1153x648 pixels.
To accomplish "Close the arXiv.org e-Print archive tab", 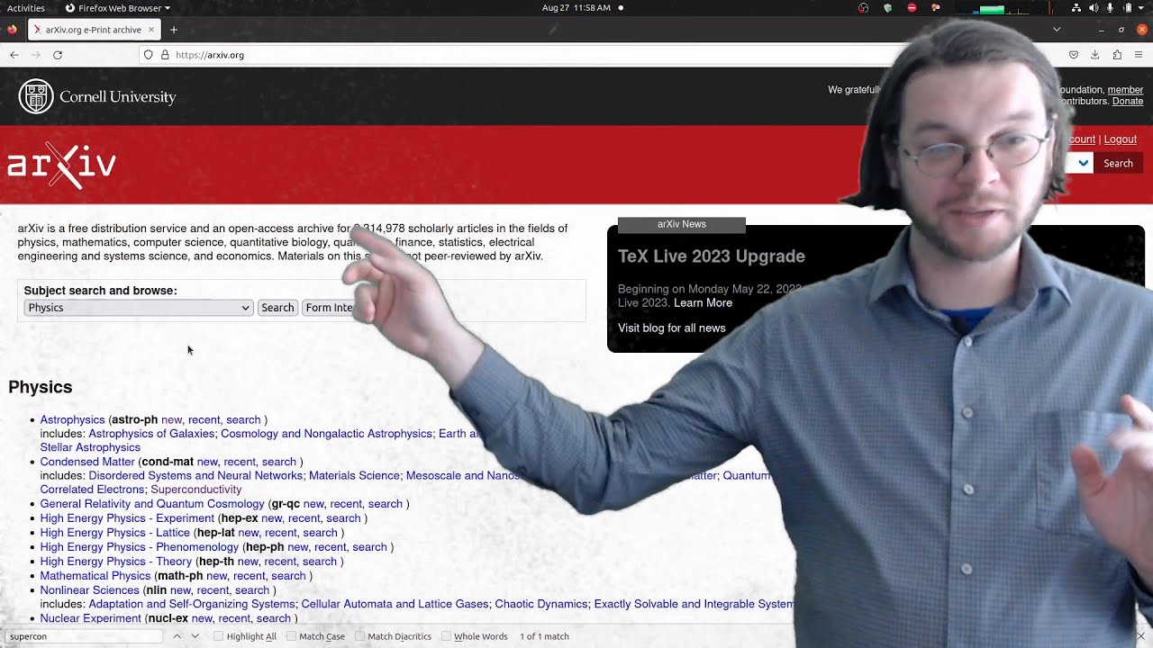I will [x=151, y=30].
